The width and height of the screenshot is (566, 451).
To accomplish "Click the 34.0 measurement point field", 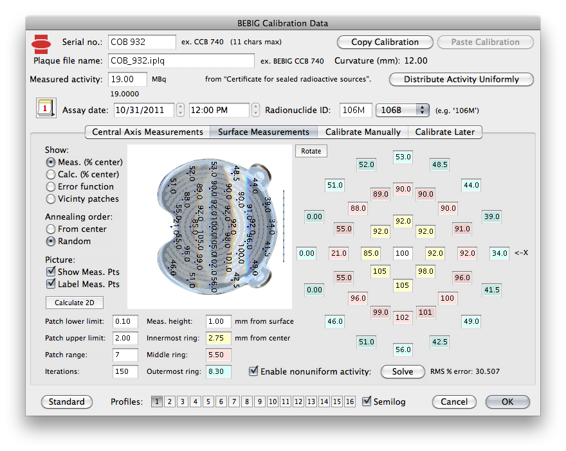I will coord(500,253).
